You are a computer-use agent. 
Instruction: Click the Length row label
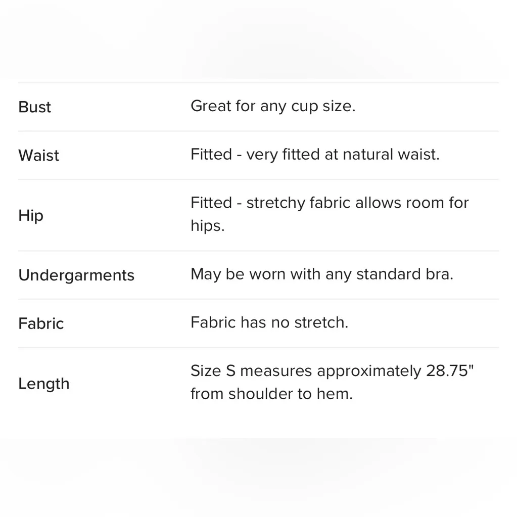pos(43,384)
